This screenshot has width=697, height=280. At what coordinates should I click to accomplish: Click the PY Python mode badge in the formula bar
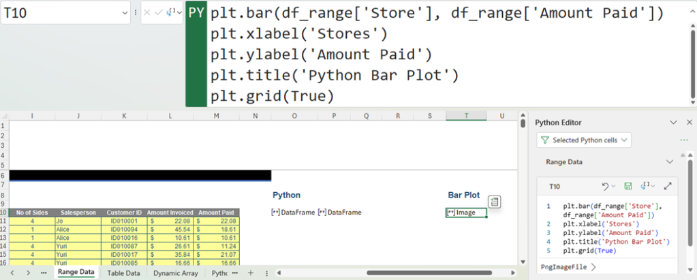(x=196, y=14)
